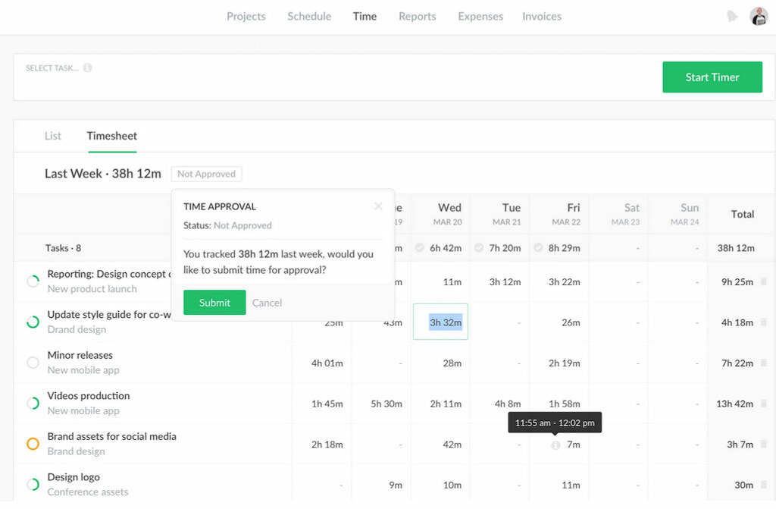
Task: Switch to the List tab
Action: (x=52, y=136)
